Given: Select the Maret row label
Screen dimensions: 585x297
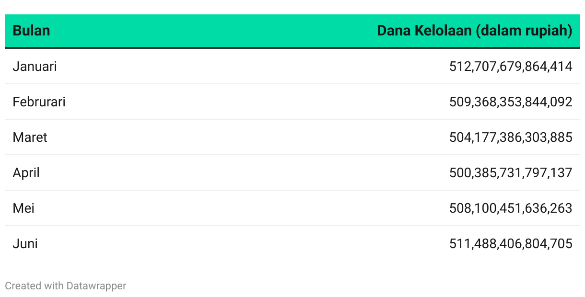Looking at the screenshot, I should (30, 137).
